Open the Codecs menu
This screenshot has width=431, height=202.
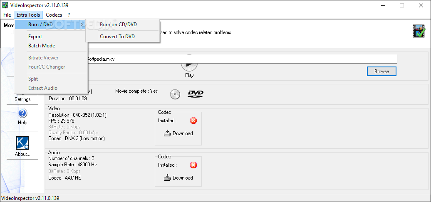pyautogui.click(x=54, y=15)
